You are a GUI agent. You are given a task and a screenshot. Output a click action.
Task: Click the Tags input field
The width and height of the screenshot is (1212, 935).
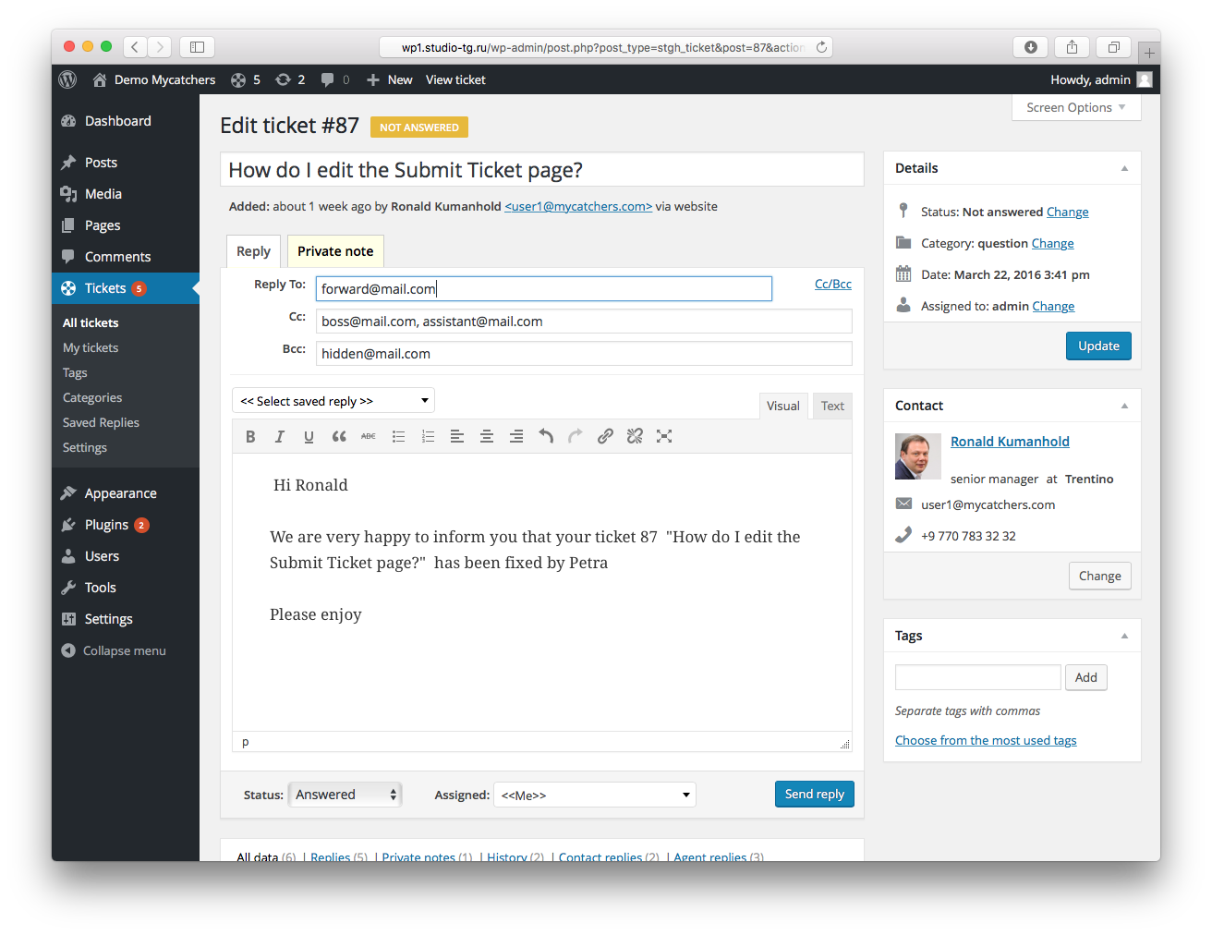[977, 677]
